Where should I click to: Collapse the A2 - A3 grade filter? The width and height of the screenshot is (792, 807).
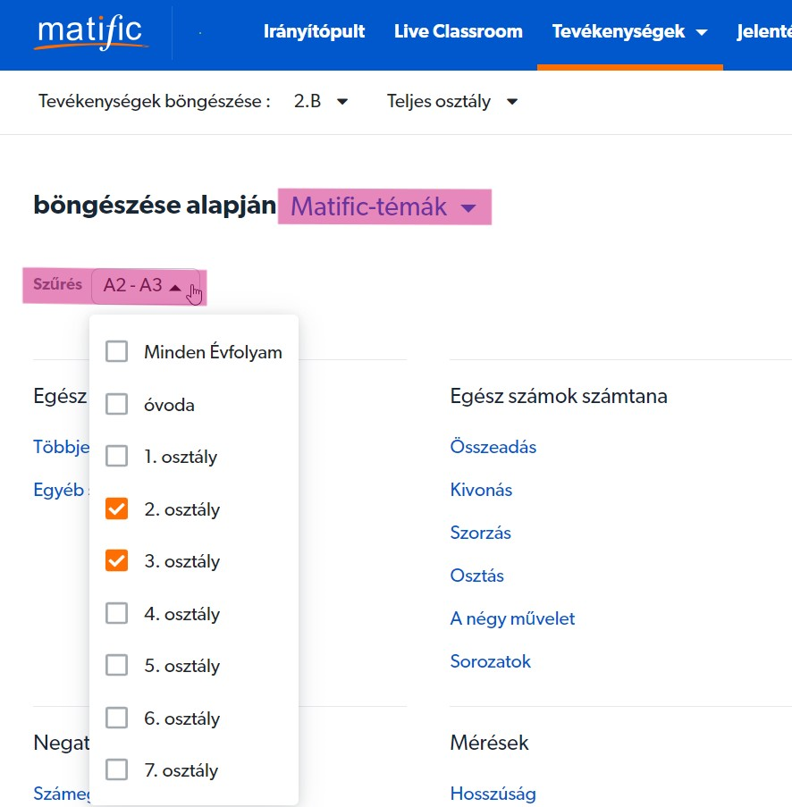coord(145,285)
